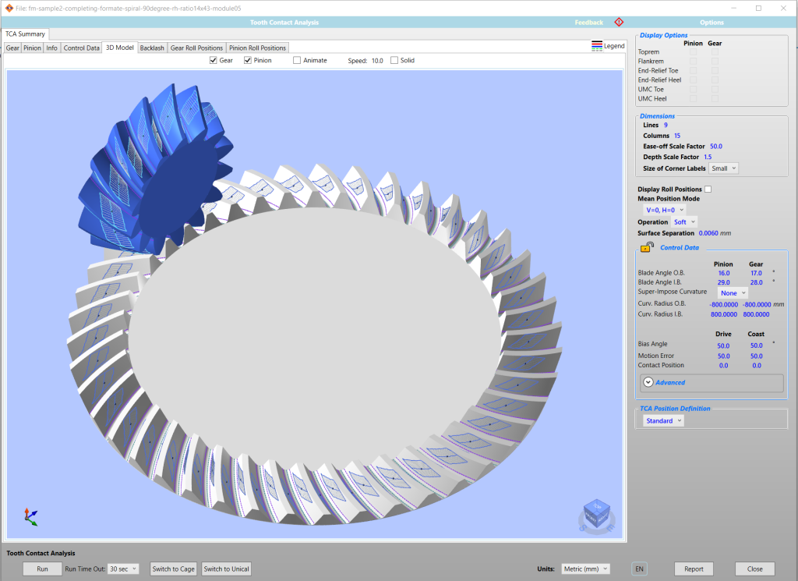Switch to the Gear tab
Screen dimensions: 798x581
12,48
